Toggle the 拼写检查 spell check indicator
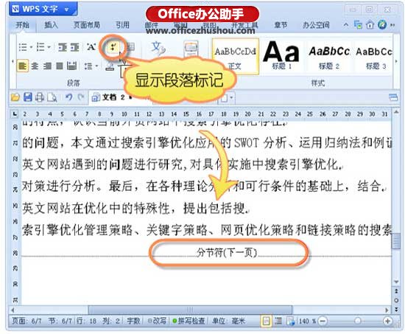 pyautogui.click(x=189, y=321)
